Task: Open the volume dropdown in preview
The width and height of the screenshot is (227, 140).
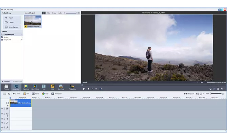Action: click(225, 89)
